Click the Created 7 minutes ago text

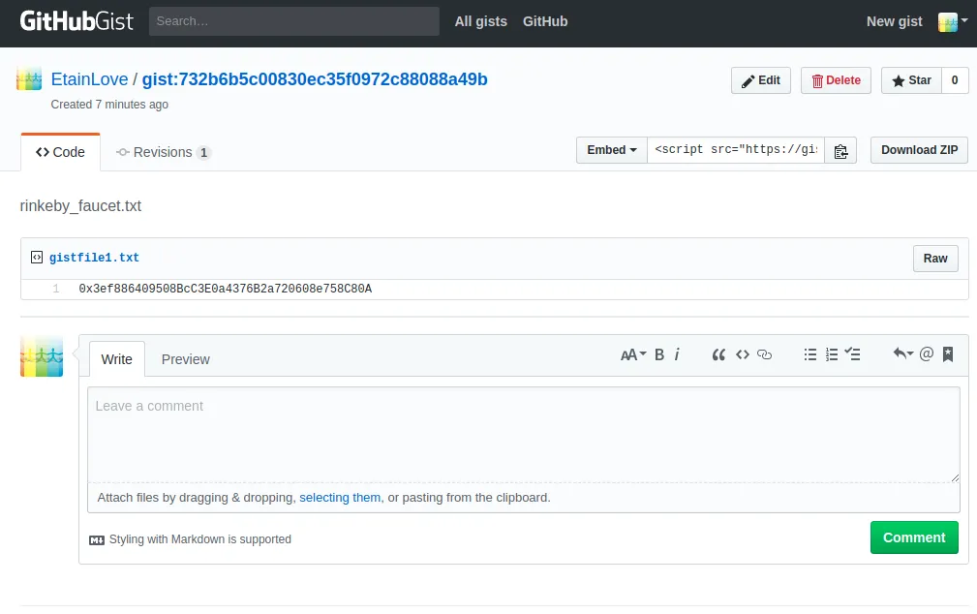coord(109,104)
